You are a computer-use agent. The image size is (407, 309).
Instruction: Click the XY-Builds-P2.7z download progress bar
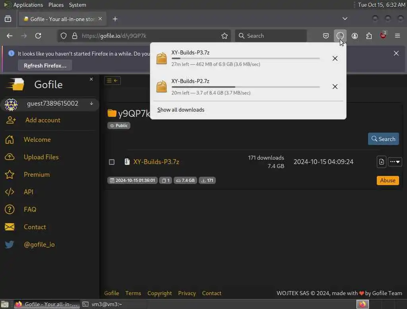pos(246,87)
